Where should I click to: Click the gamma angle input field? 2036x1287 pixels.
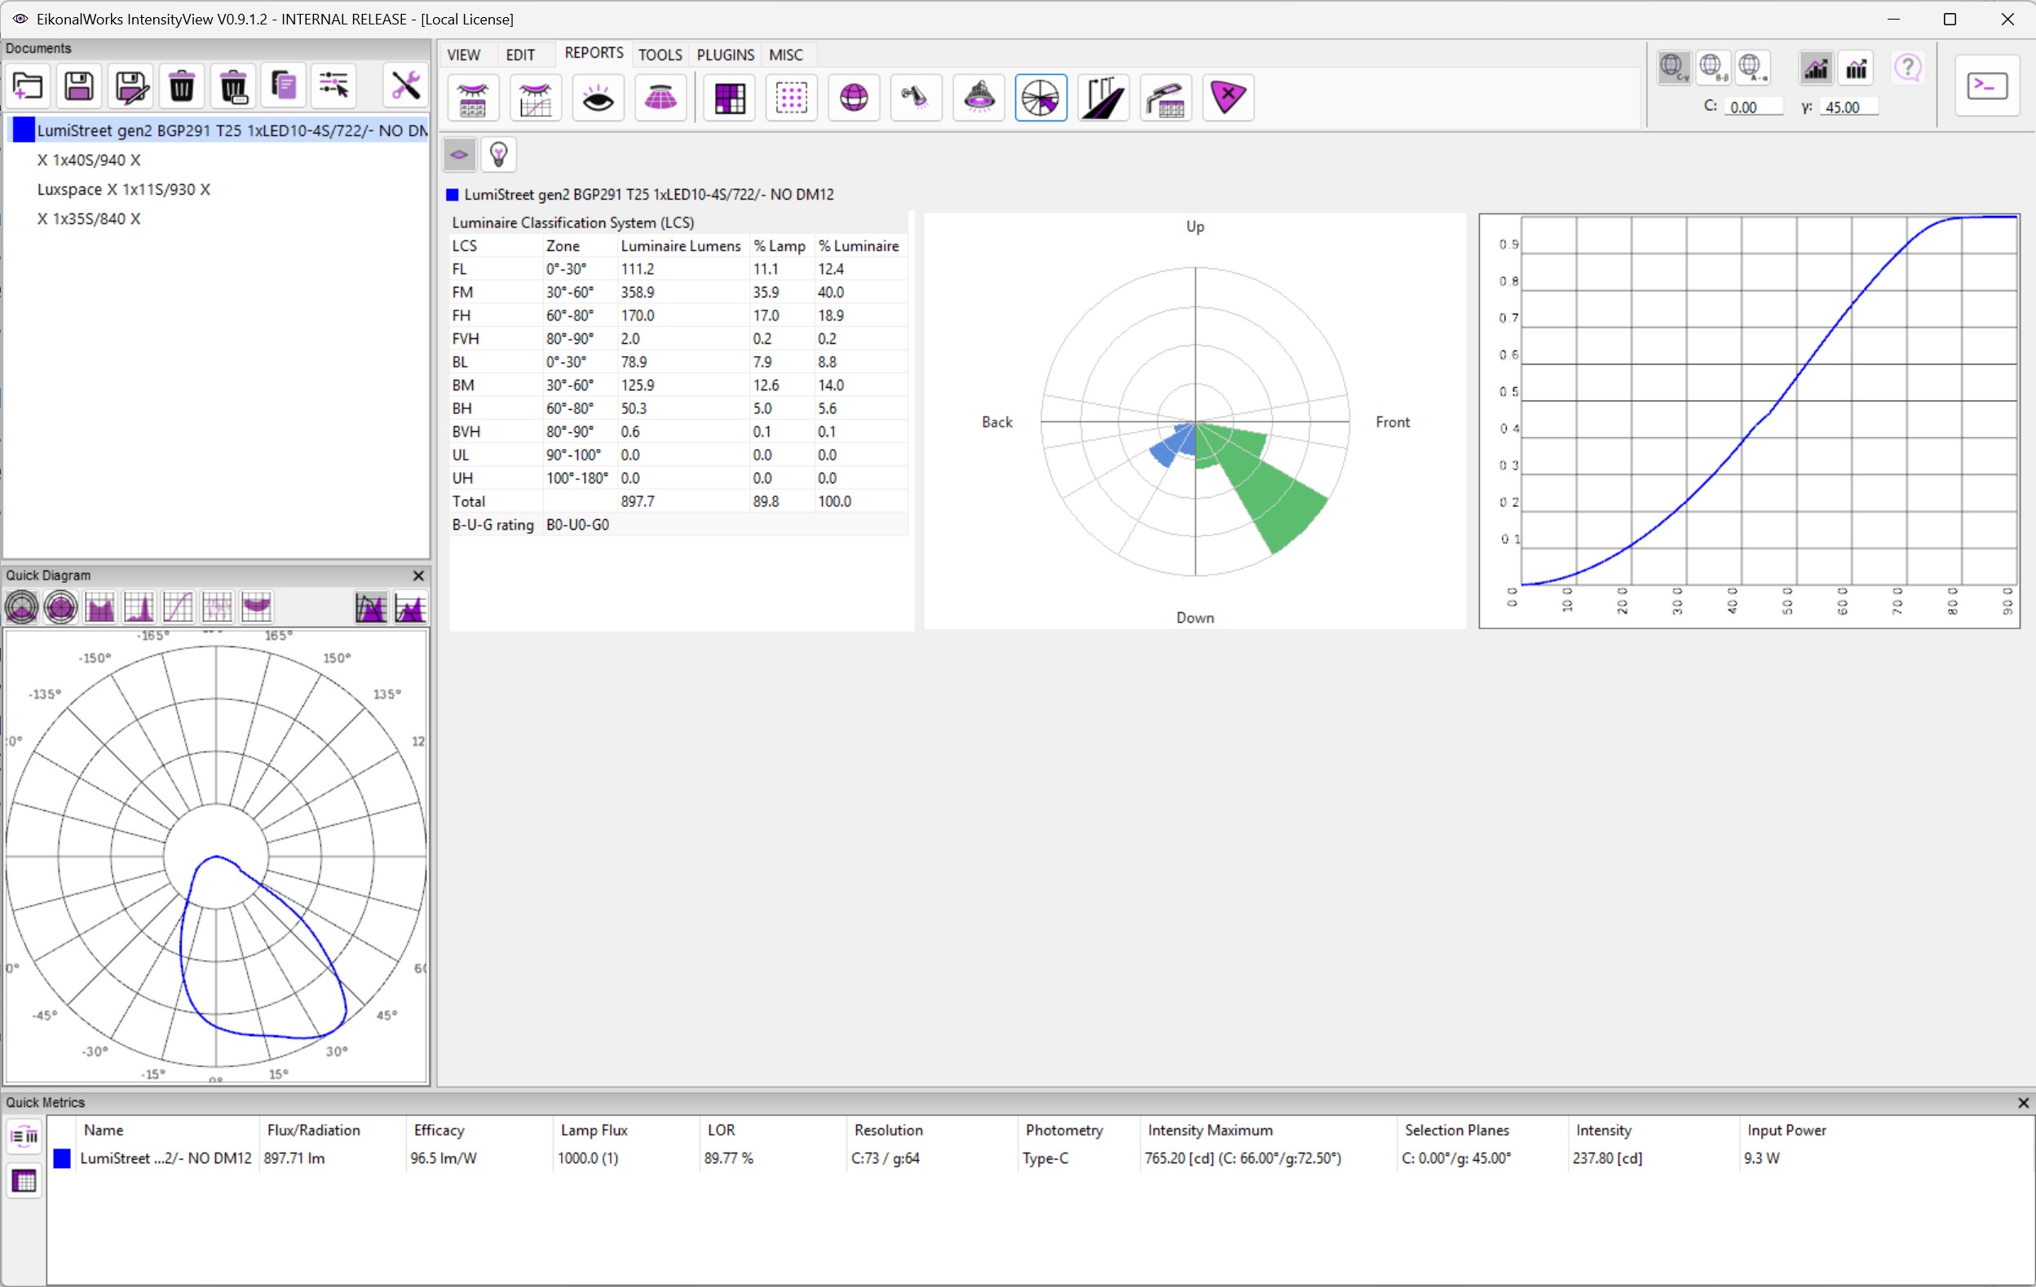pyautogui.click(x=1849, y=108)
